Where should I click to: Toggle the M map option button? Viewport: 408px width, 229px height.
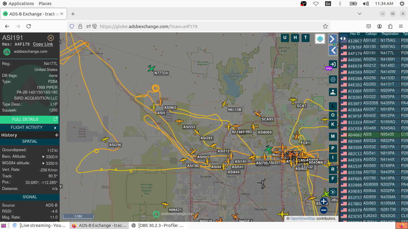coord(333,136)
